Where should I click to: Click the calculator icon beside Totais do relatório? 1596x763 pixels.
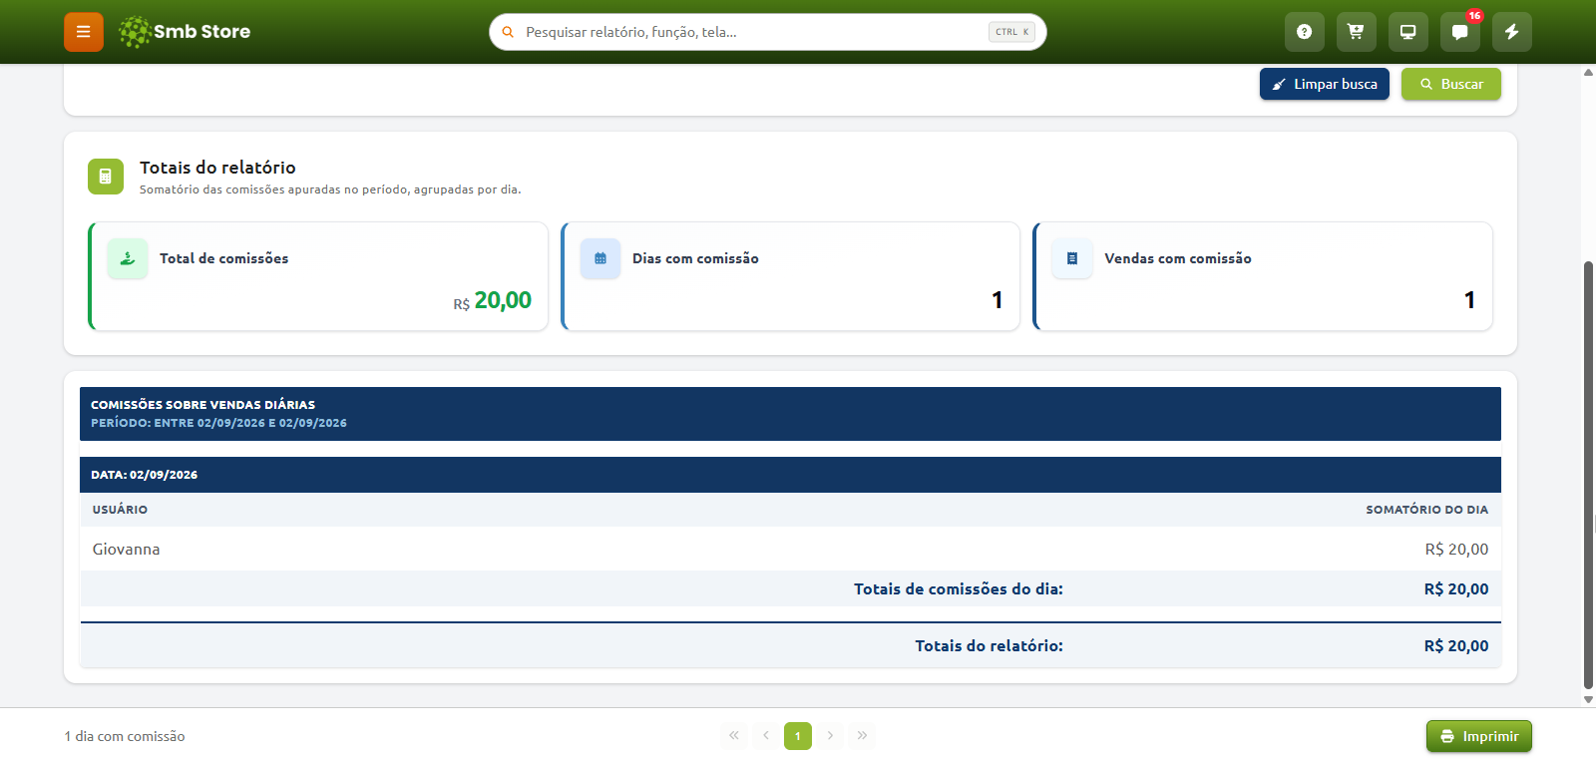(x=106, y=177)
